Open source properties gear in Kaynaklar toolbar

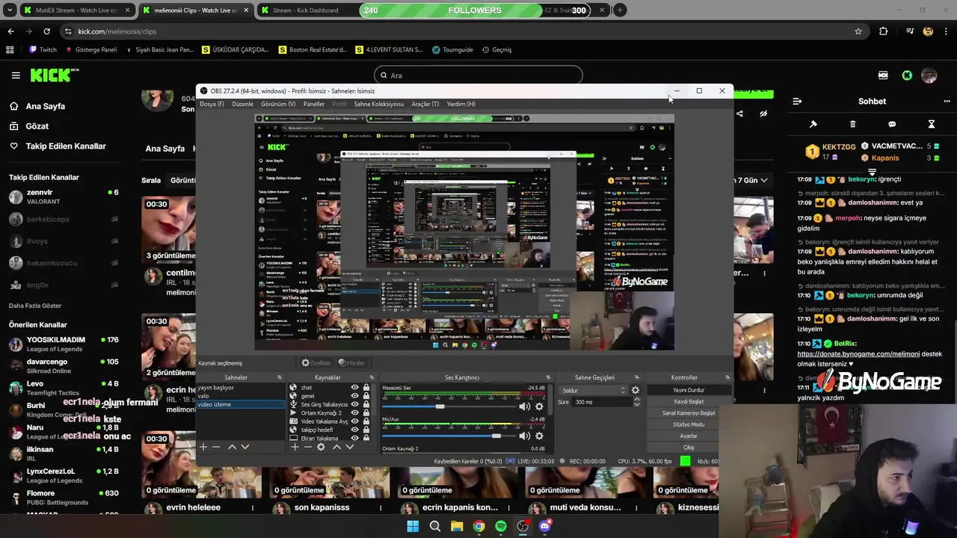click(x=321, y=447)
